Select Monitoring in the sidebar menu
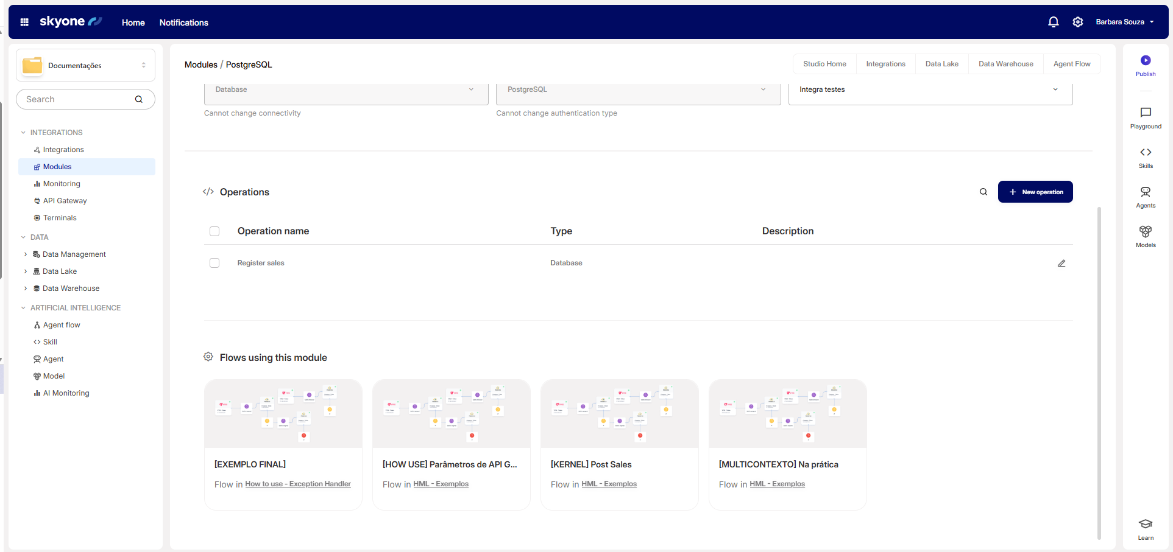 tap(62, 184)
